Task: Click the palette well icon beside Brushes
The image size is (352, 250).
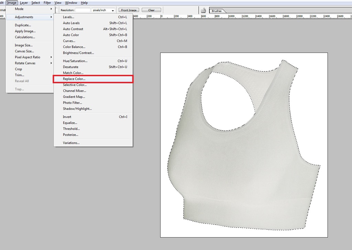Action: pos(203,10)
